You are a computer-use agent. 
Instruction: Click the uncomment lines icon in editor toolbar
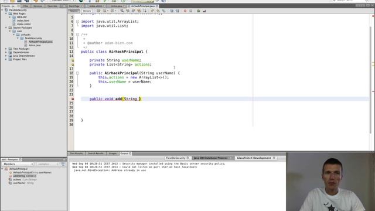(x=204, y=11)
